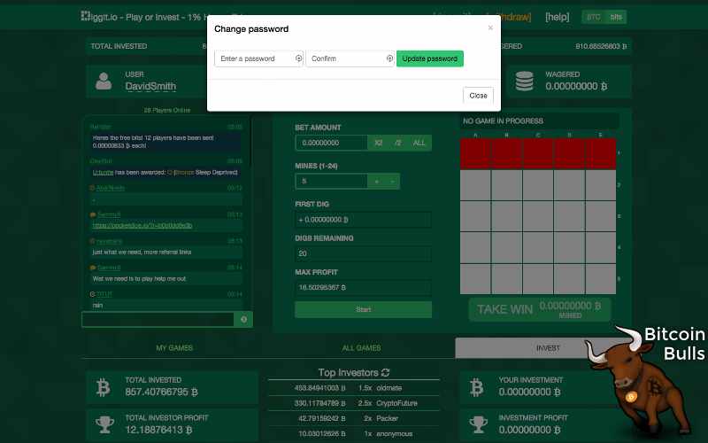
Task: Click the Bitcoin icon beside YOUR INVESTMENT
Action: point(477,387)
